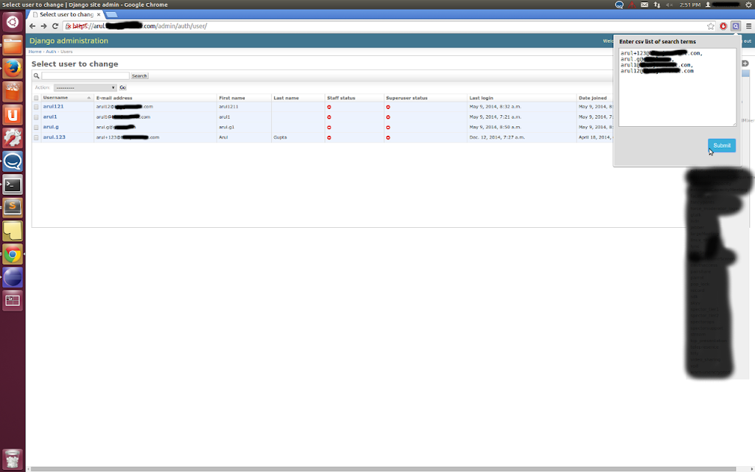Screen dimensions: 755x472
Task: Open the Ubuntu Dash from the launcher
Action: (13, 22)
